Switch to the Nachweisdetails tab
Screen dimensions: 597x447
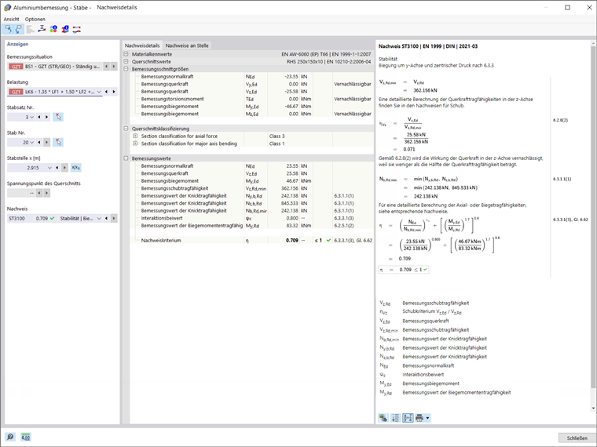coord(142,45)
